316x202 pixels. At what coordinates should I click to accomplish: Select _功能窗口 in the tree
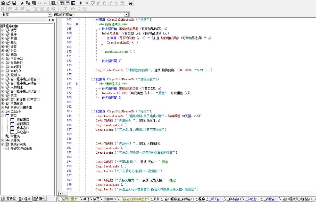pos(22,124)
